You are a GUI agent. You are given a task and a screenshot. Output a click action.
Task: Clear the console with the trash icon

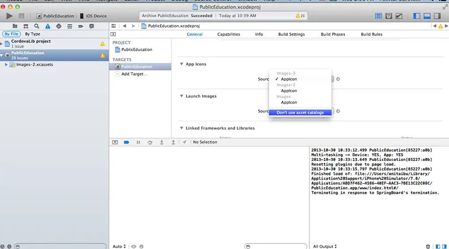(428, 246)
